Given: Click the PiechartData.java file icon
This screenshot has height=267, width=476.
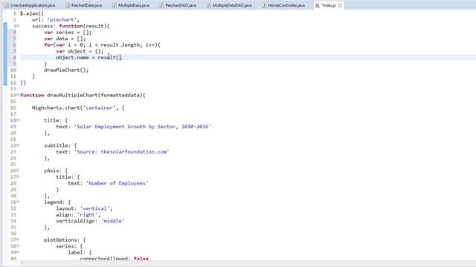Looking at the screenshot, I should [68, 5].
